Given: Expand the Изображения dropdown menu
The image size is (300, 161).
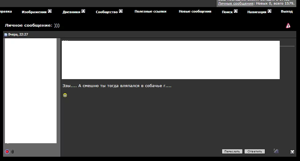Looking at the screenshot, I should [37, 12].
